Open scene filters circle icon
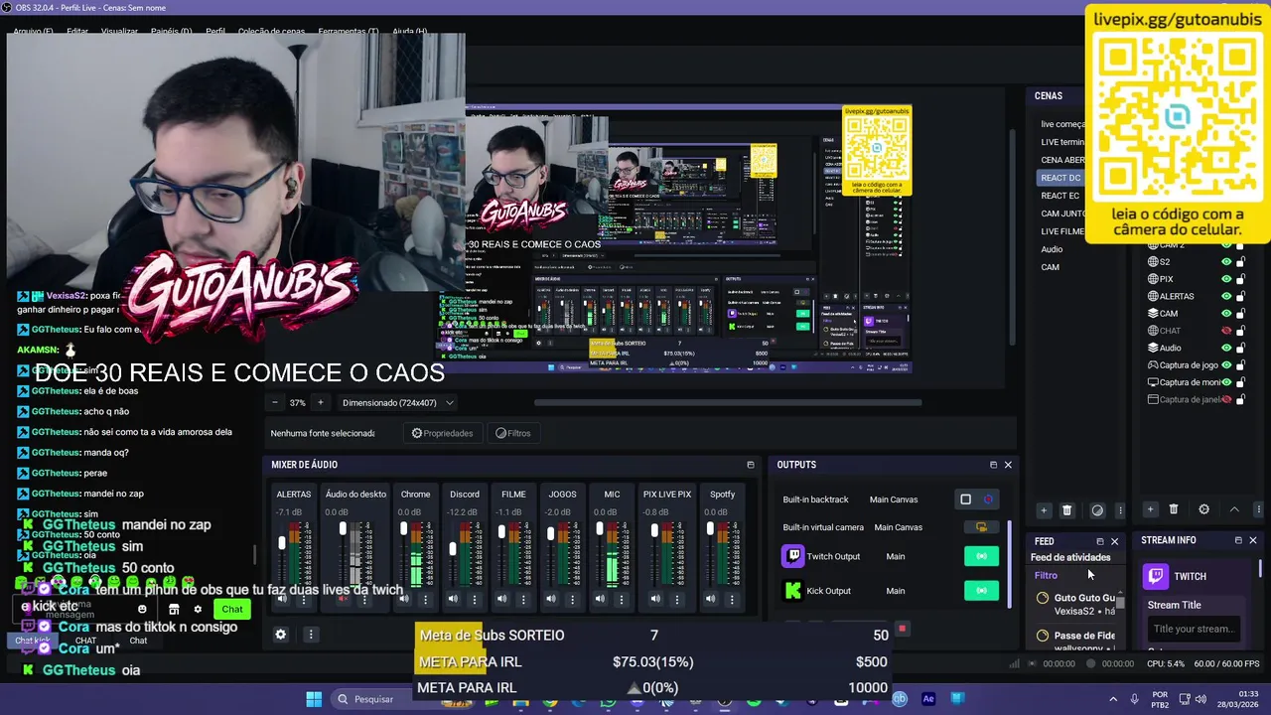 click(1097, 510)
